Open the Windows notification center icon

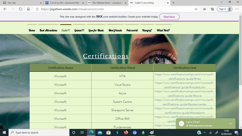tap(236, 132)
